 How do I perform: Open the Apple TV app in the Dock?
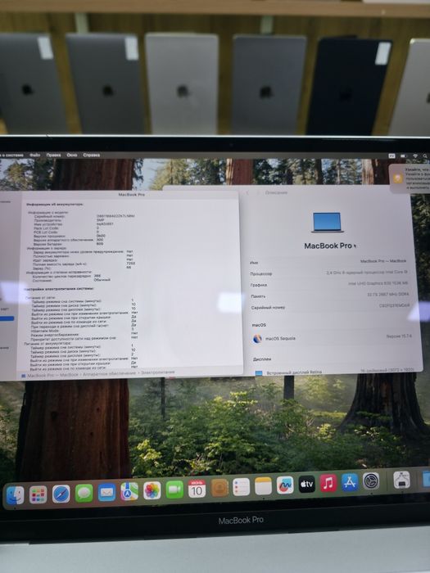[307, 485]
